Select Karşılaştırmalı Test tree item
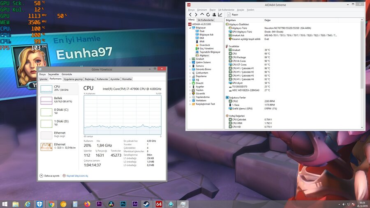Viewport: 370px width, 208px height. point(205,104)
